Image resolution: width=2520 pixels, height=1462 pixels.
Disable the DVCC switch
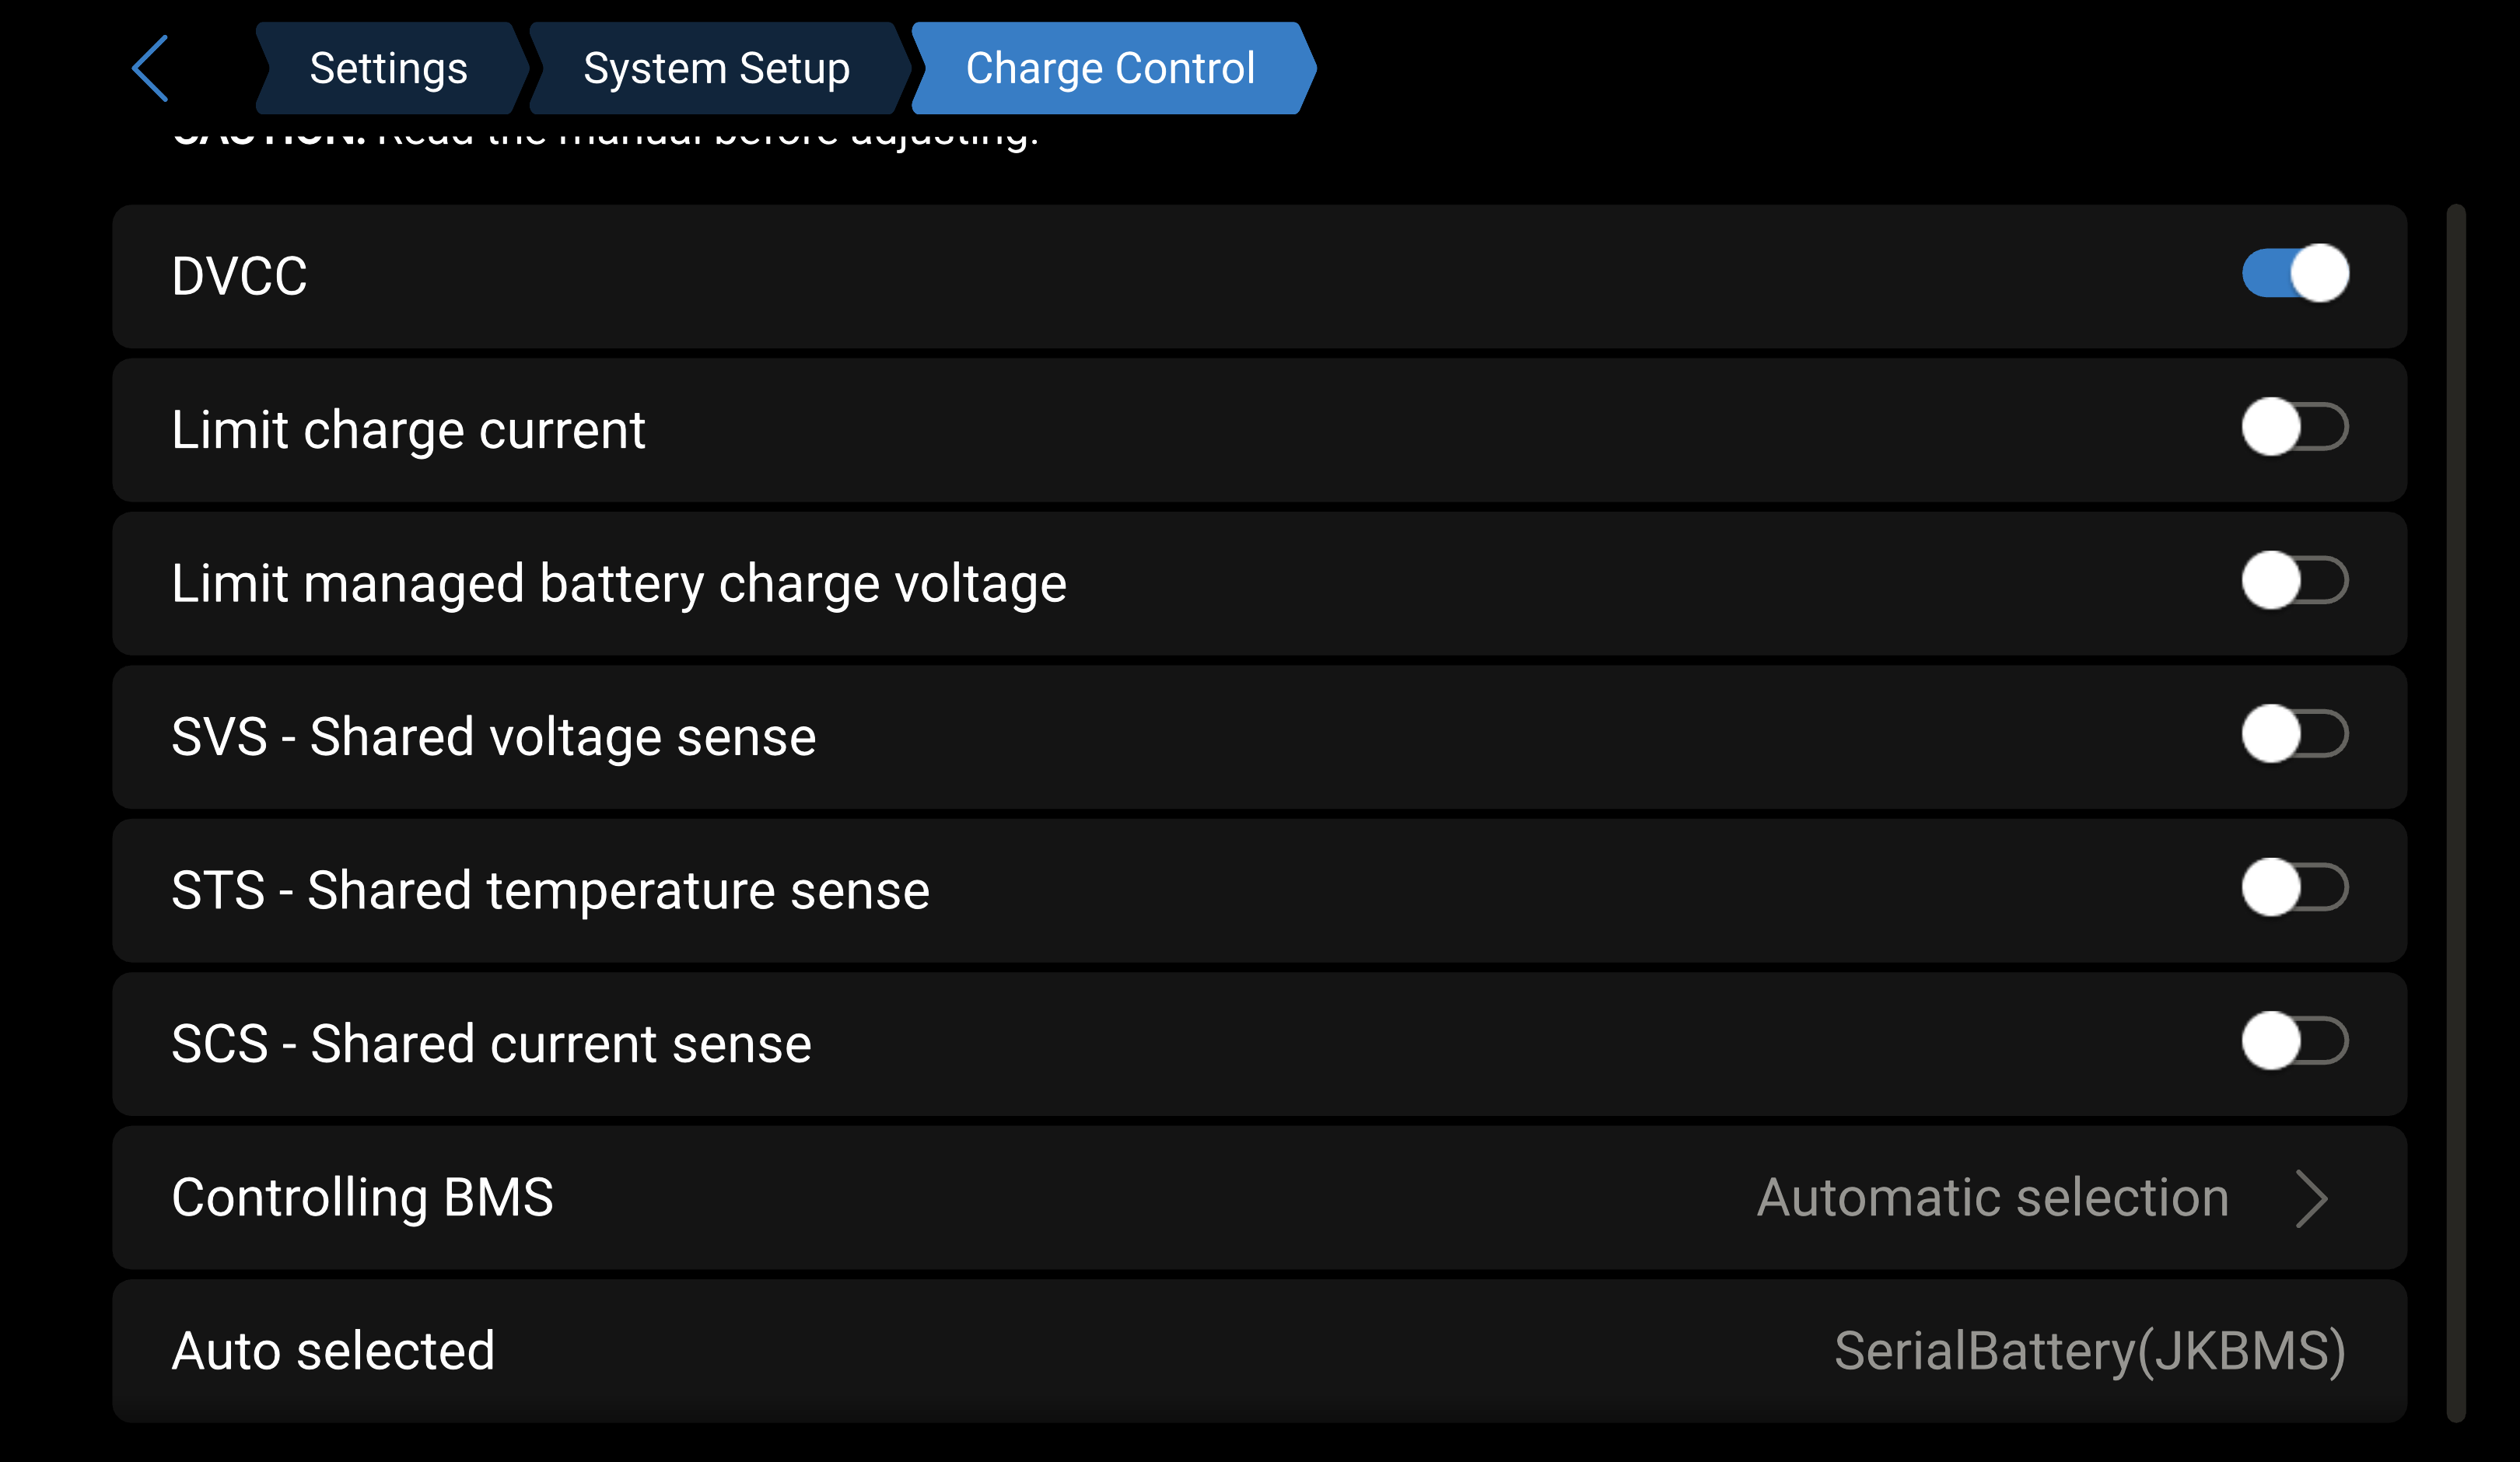(x=2295, y=274)
